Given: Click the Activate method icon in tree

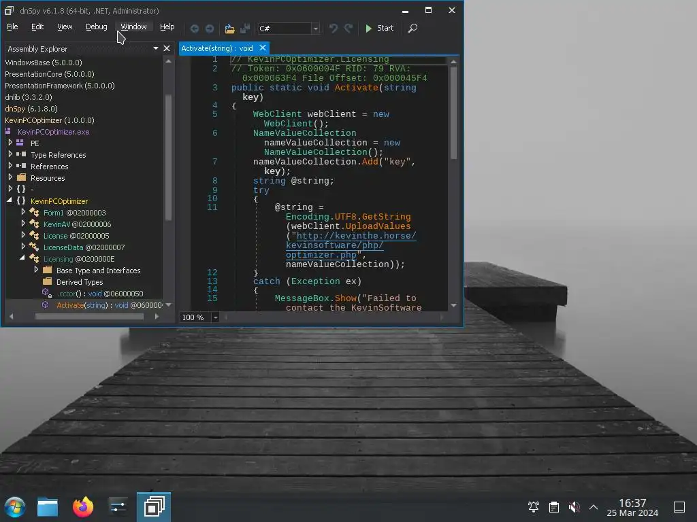Looking at the screenshot, I should [x=46, y=305].
